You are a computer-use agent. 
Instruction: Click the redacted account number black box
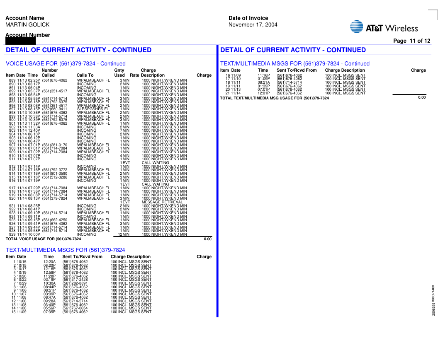21,41
